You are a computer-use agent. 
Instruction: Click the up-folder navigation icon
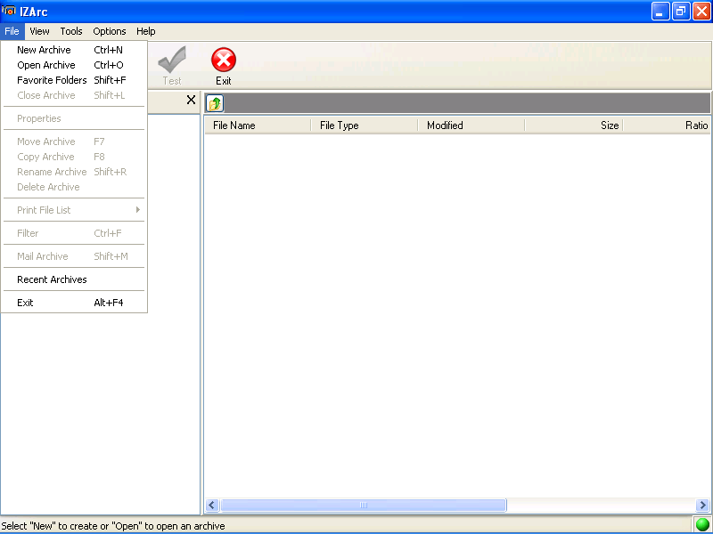pos(213,102)
